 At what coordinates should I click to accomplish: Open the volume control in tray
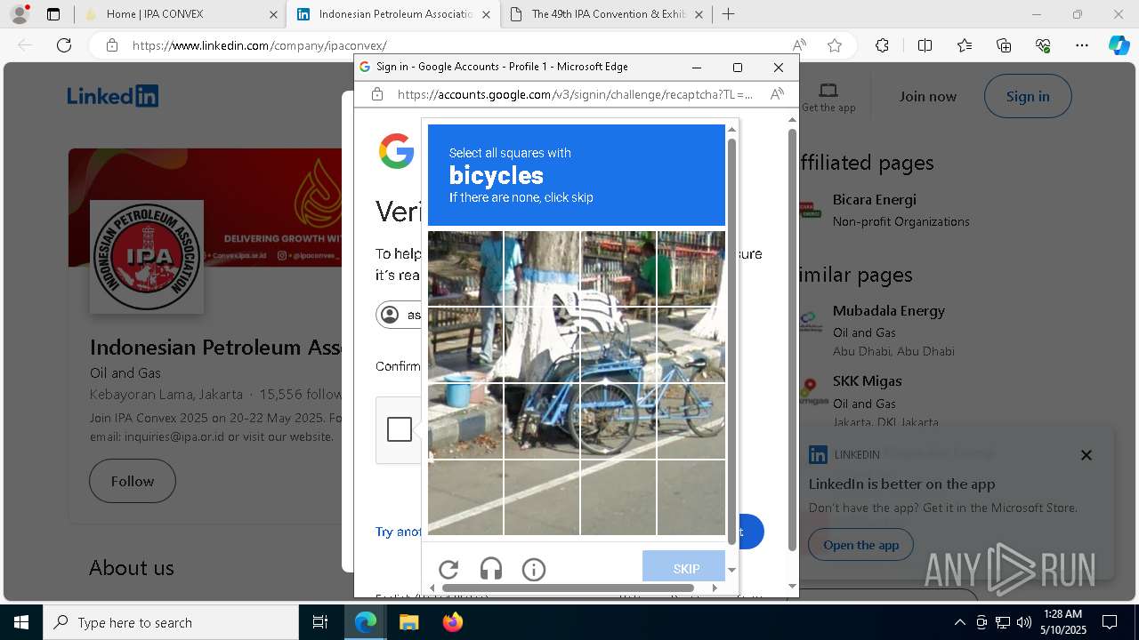pyautogui.click(x=1023, y=622)
